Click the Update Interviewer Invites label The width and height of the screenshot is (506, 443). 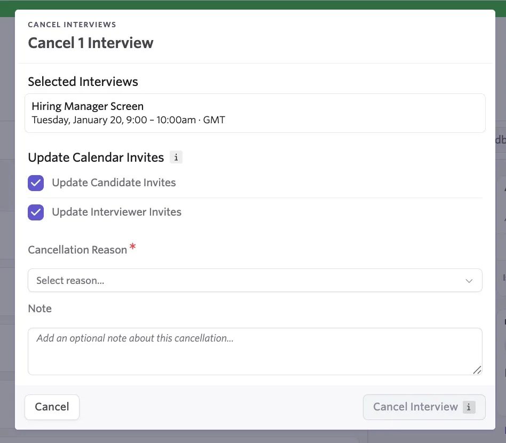pos(116,212)
